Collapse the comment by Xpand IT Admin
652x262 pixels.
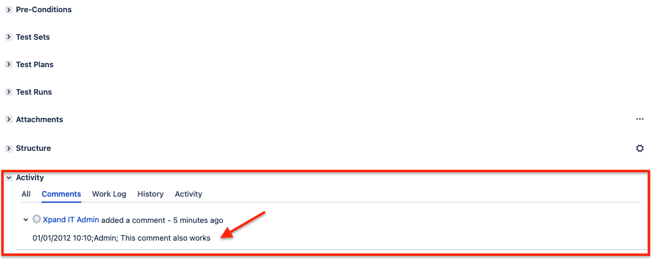click(26, 220)
